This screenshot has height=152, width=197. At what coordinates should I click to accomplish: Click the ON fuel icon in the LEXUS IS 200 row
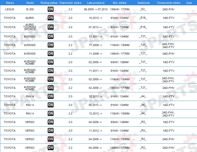50,9
